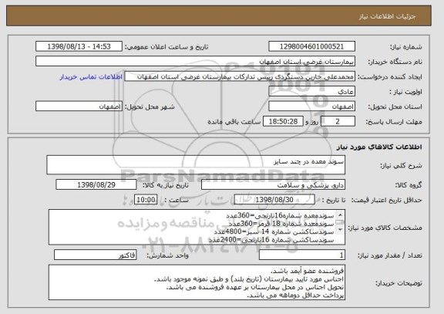Click the request creator name field
The image size is (444, 314).
pyautogui.click(x=240, y=77)
